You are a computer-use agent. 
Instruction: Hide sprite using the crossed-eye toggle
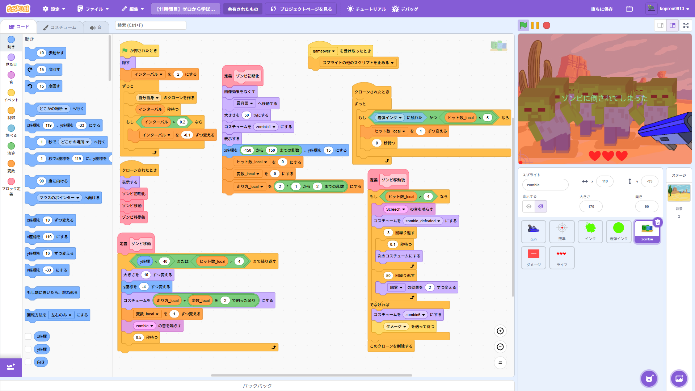541,206
